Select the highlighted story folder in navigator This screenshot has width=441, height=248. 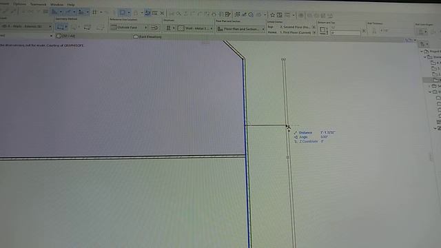435,80
